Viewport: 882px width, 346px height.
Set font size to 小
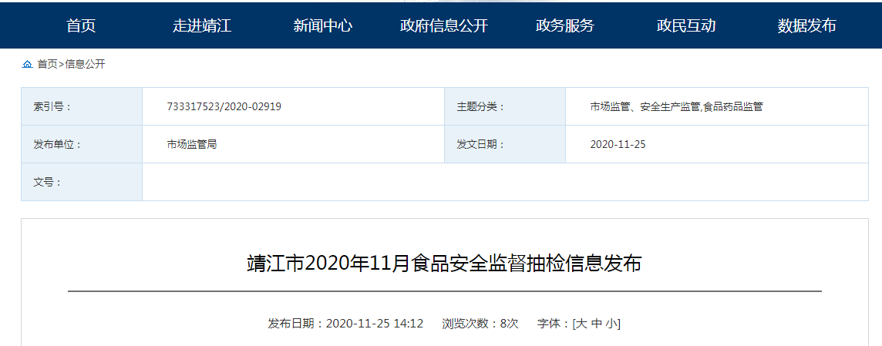pyautogui.click(x=611, y=324)
